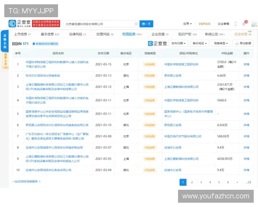Viewport: 258px width, 207px height.
Task: Open the Qcc.com logo home link
Action: (x=20, y=24)
